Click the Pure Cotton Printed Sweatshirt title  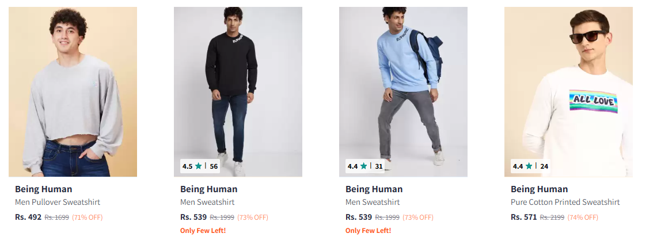pyautogui.click(x=565, y=202)
